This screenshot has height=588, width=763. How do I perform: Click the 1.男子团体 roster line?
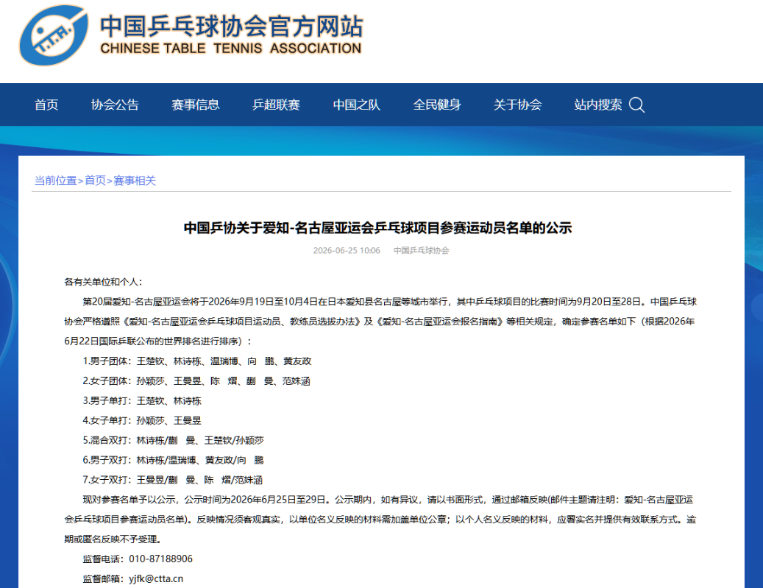(x=196, y=361)
